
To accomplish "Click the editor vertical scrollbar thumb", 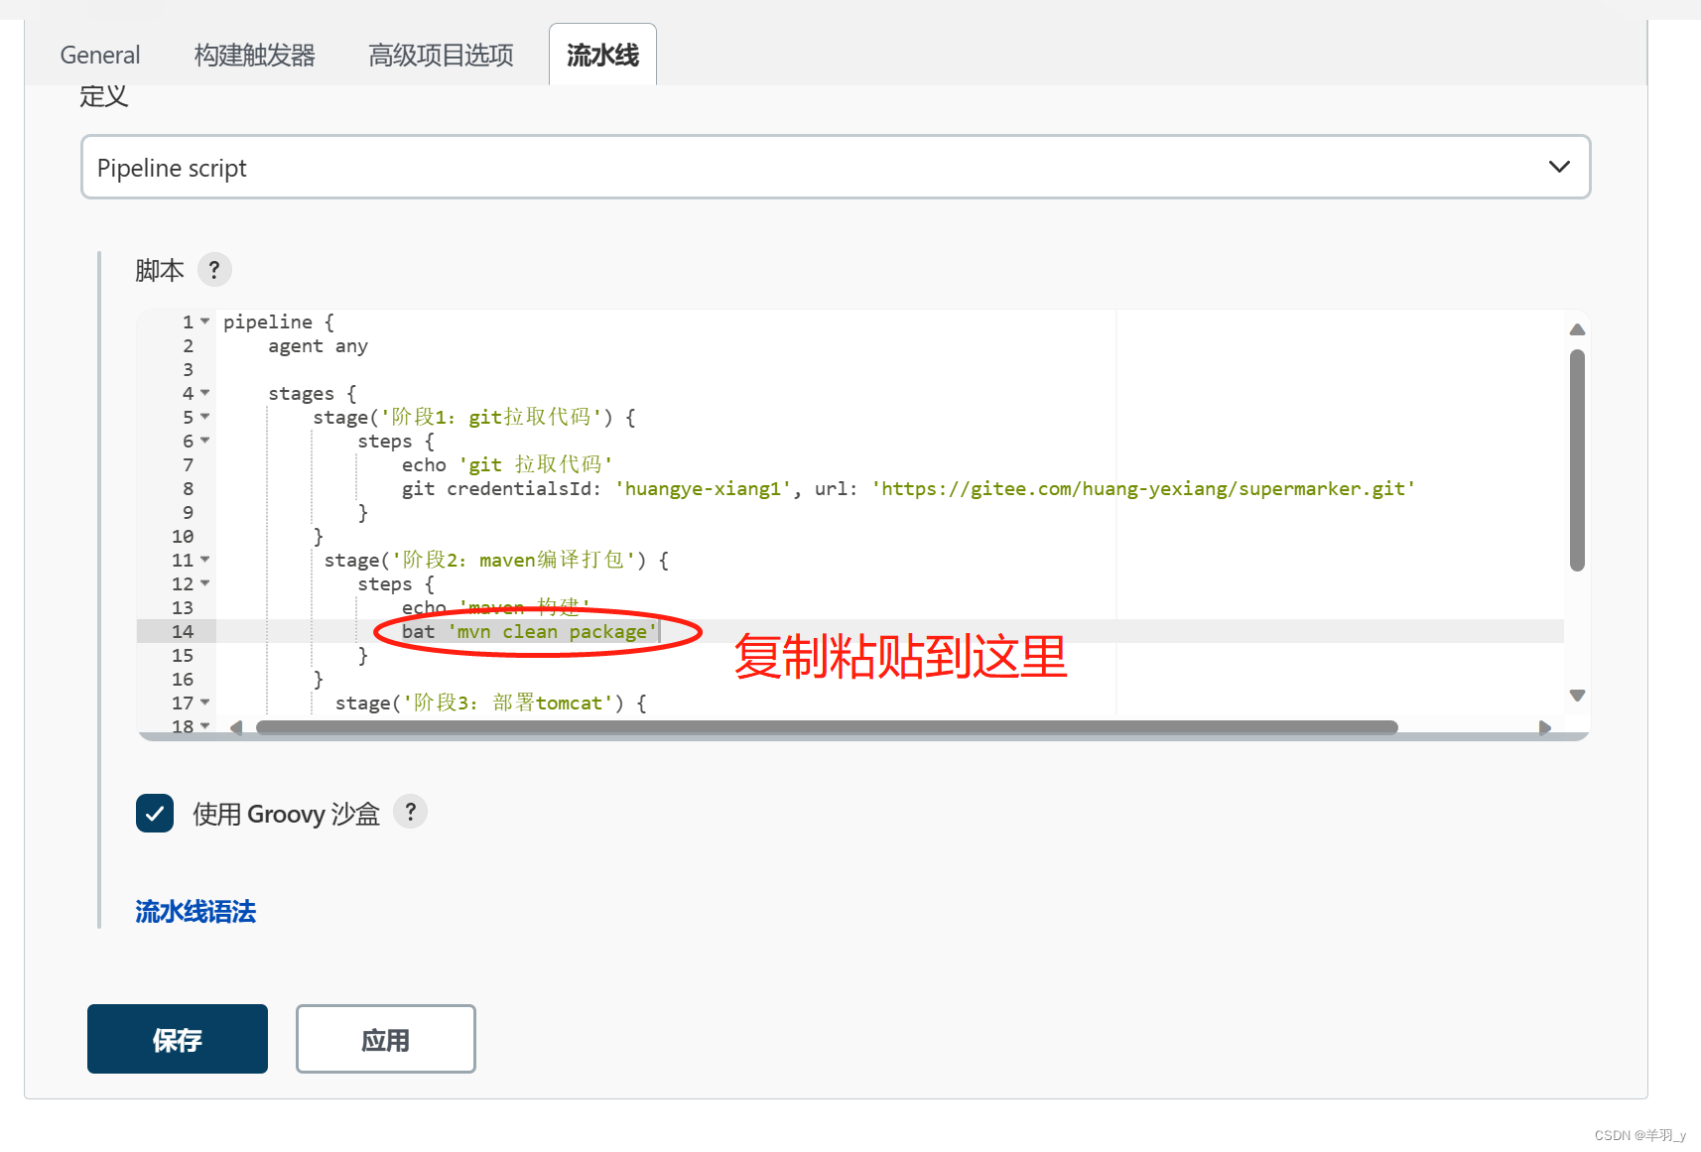I will (1577, 460).
